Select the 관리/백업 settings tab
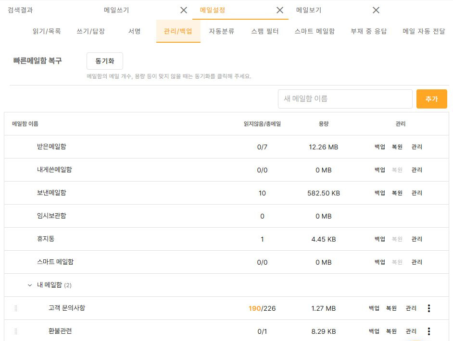 coord(178,31)
